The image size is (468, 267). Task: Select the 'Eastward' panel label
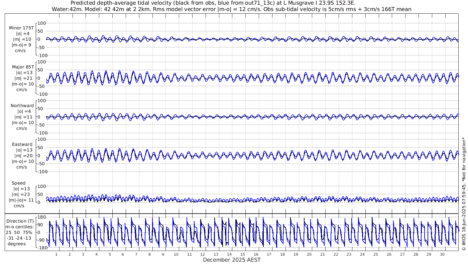22,145
